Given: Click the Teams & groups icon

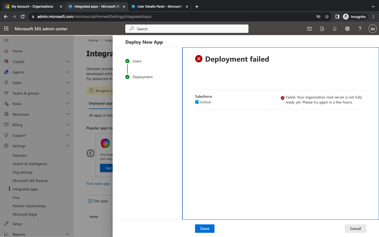Looking at the screenshot, I should [6, 93].
